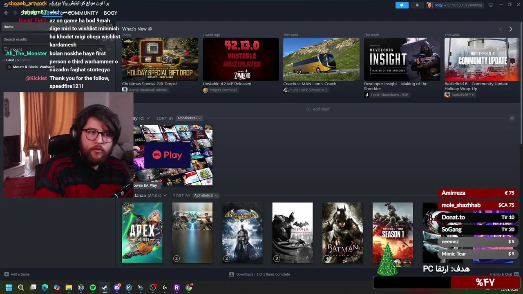
Task: Open yellow coach bus news thumbnail
Action: click(x=321, y=59)
